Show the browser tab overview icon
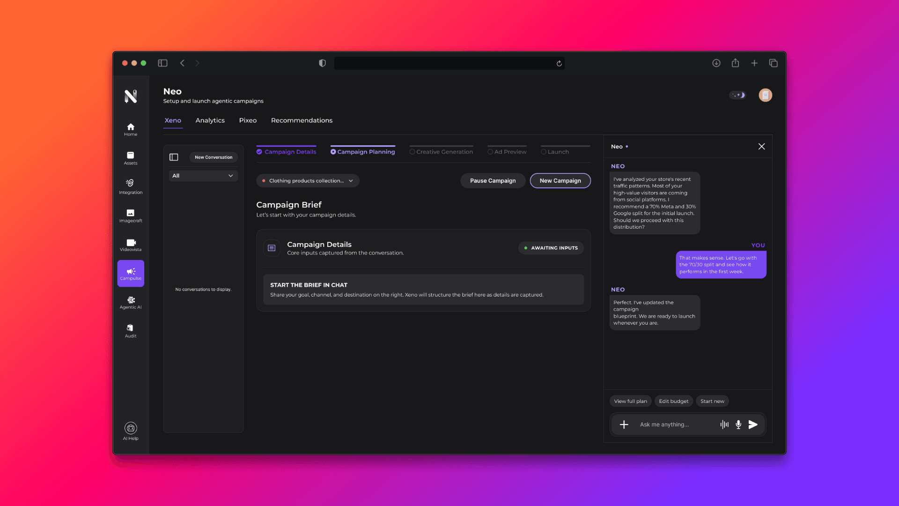The height and width of the screenshot is (506, 899). point(774,63)
